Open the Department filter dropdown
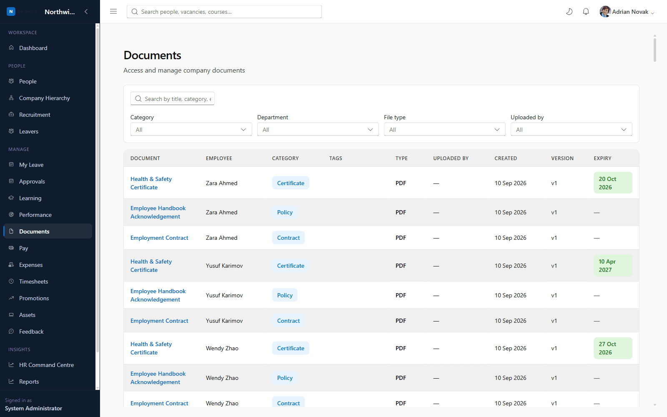 [x=318, y=129]
